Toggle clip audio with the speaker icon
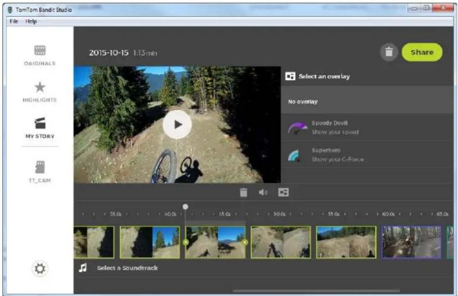 (263, 192)
